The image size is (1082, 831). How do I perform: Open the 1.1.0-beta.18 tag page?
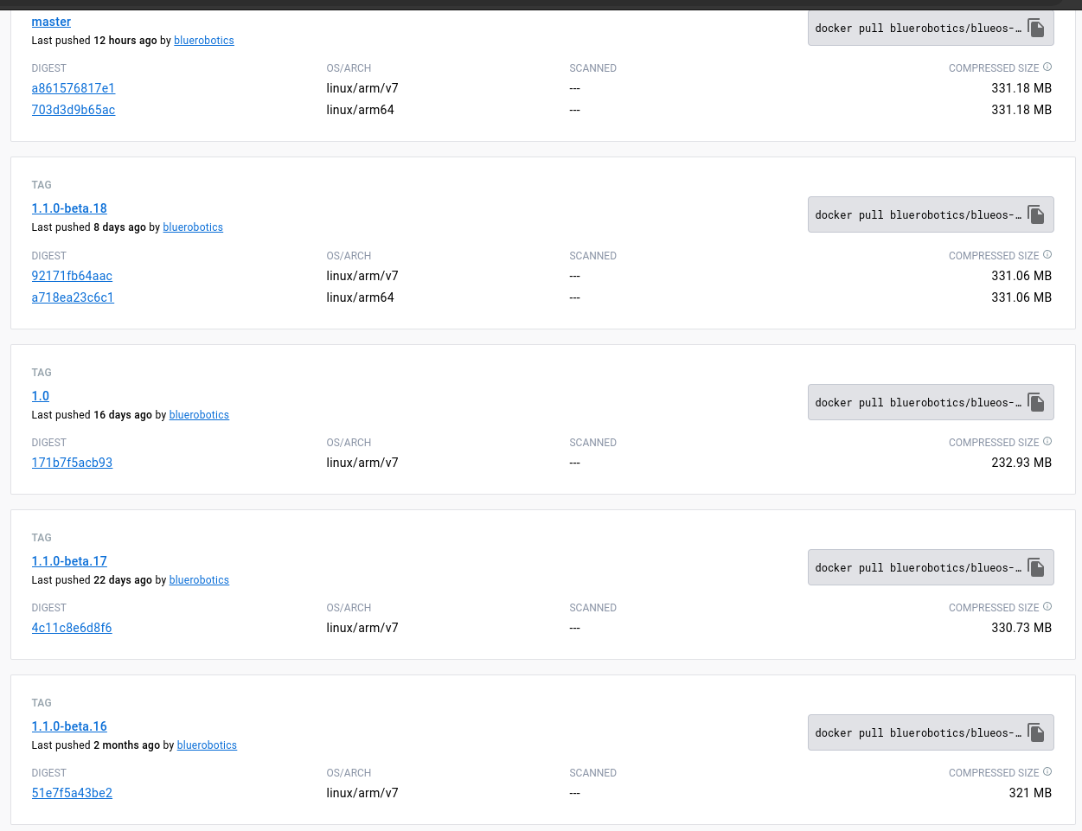tap(69, 208)
